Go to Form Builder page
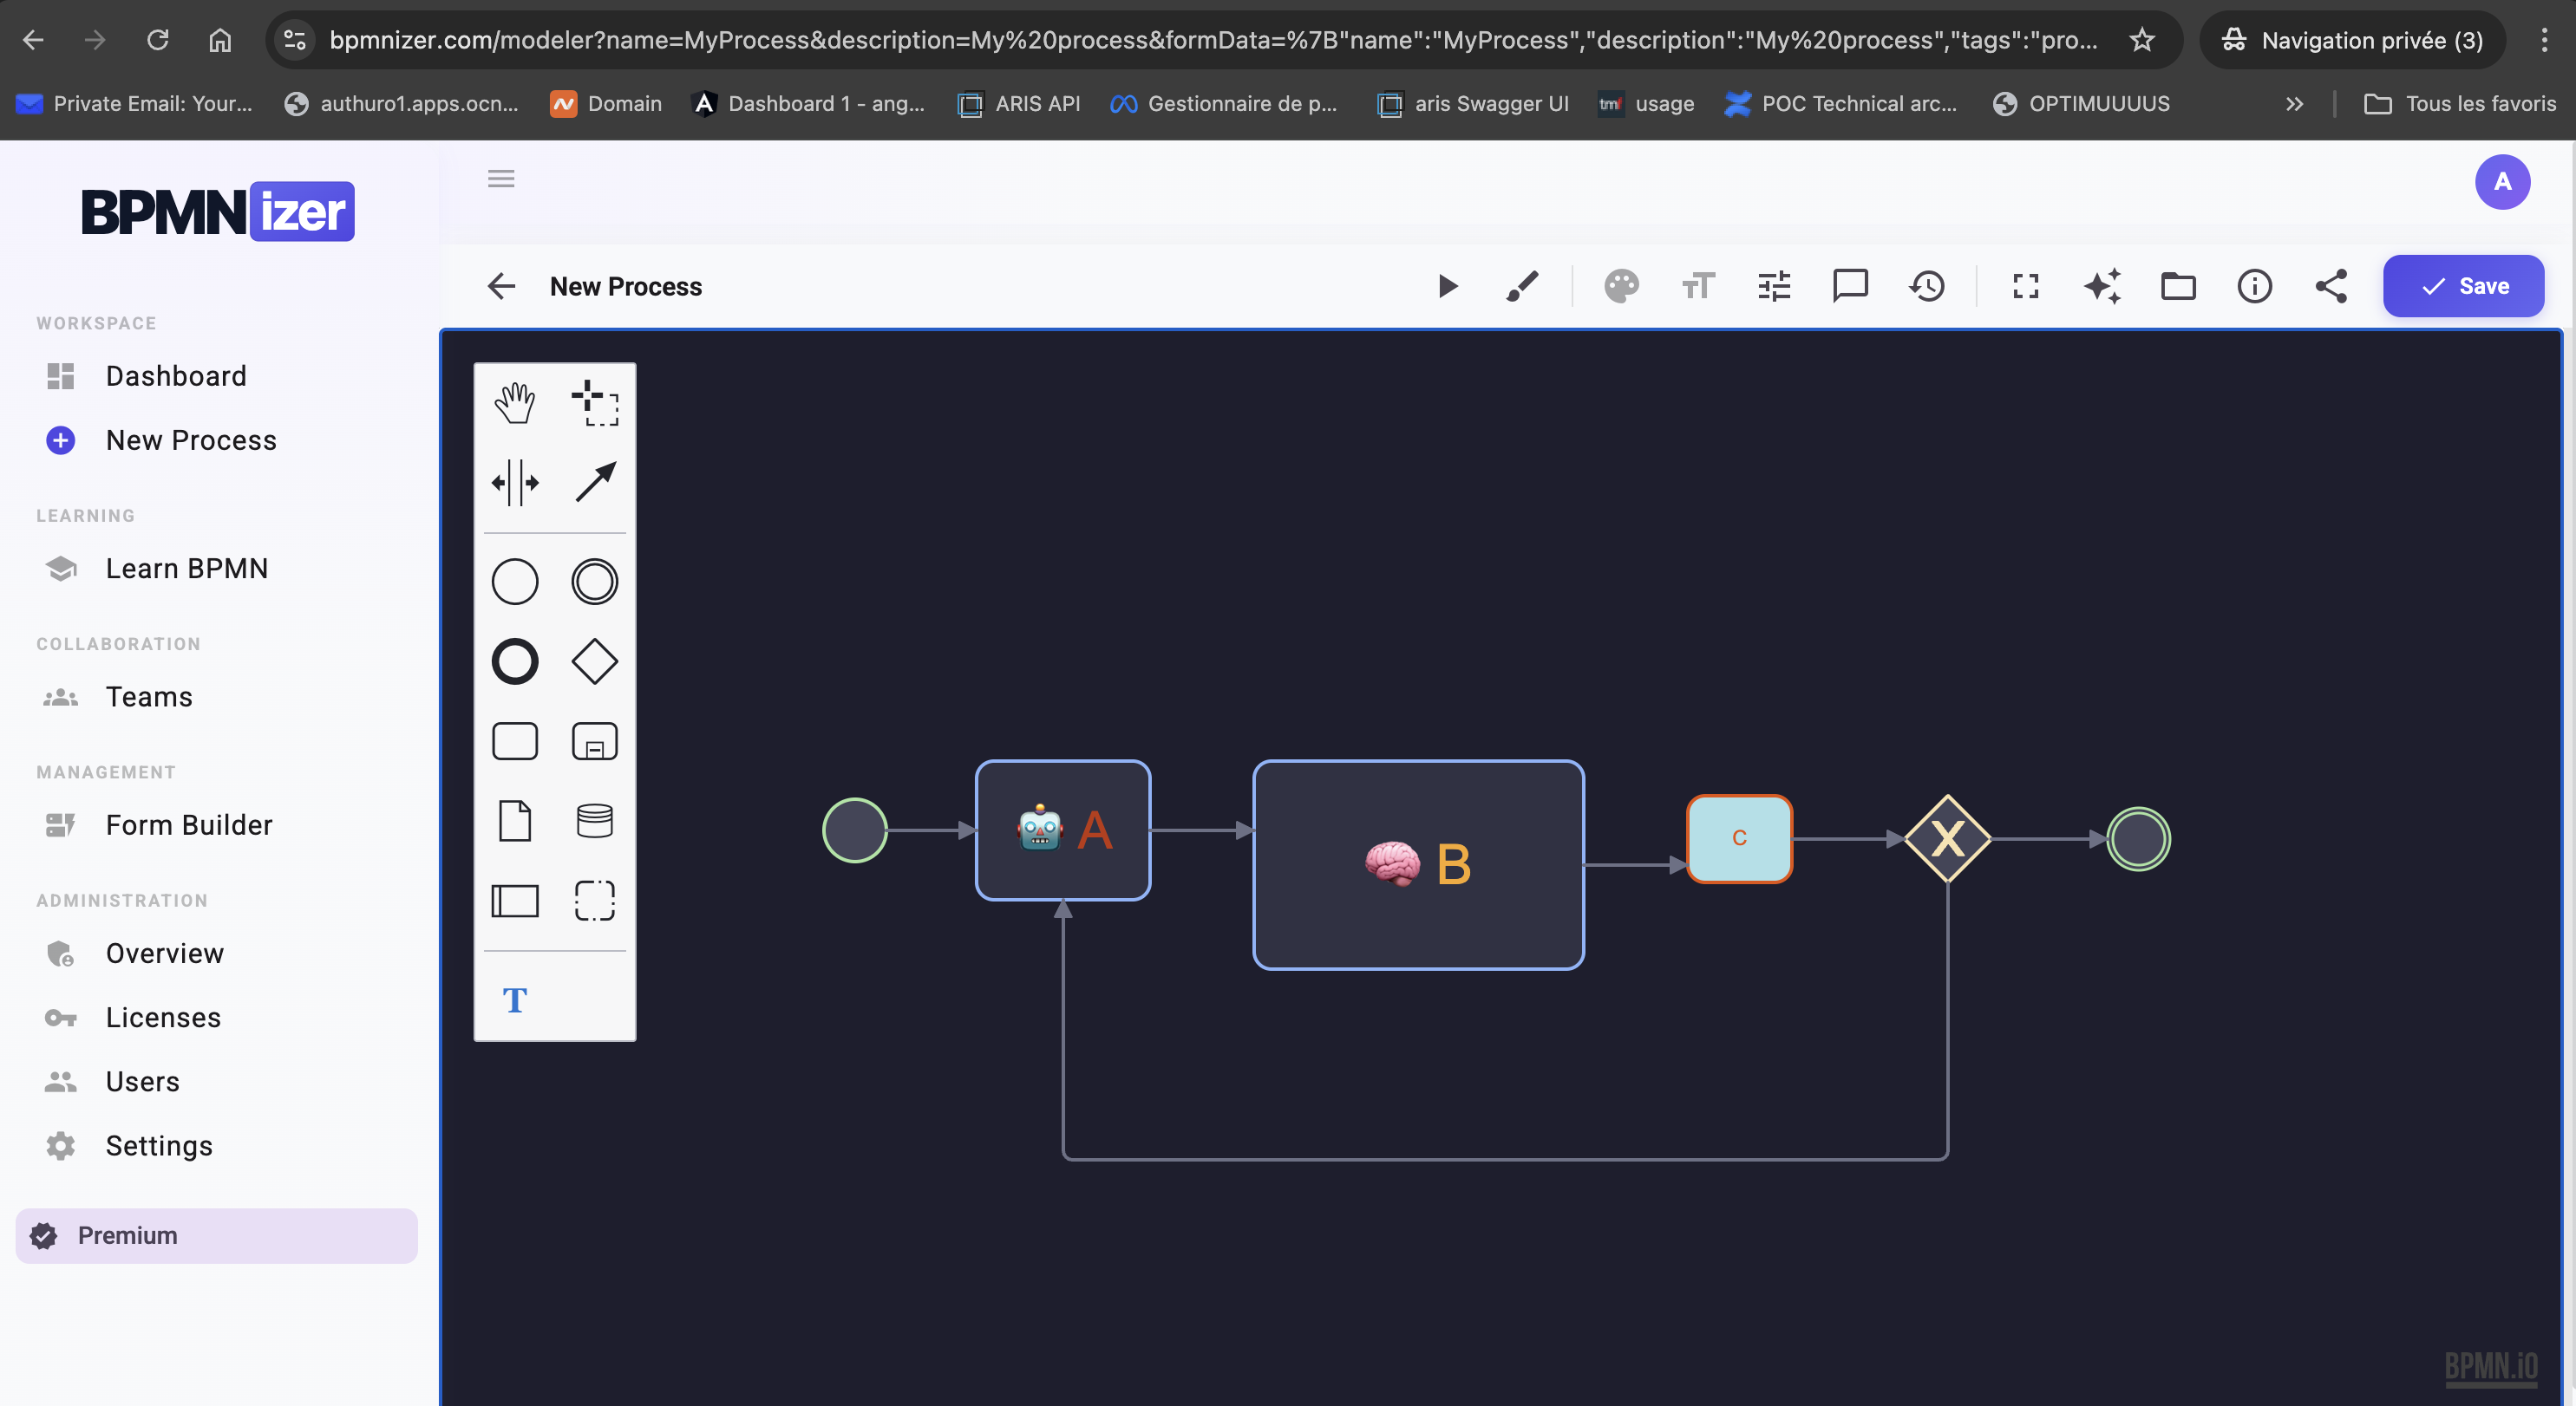 tap(188, 824)
